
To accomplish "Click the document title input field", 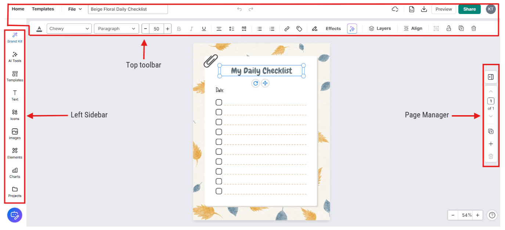I will pos(128,9).
